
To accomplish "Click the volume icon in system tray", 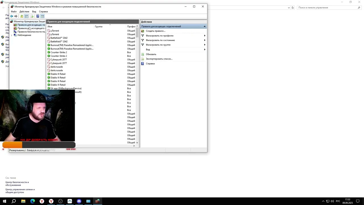I will (x=332, y=201).
